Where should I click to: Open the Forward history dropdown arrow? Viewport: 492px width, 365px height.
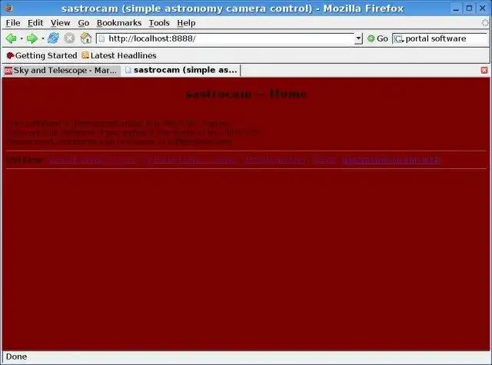click(43, 39)
